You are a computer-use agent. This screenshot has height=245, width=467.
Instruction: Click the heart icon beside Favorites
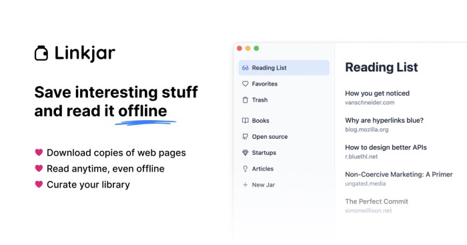[x=245, y=83]
